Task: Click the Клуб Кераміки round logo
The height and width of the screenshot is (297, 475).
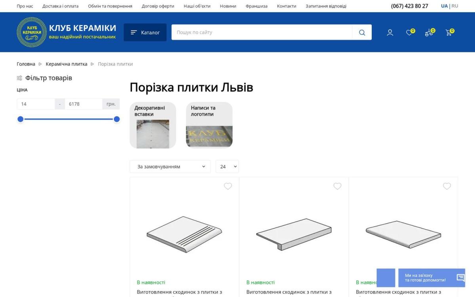Action: click(x=32, y=32)
